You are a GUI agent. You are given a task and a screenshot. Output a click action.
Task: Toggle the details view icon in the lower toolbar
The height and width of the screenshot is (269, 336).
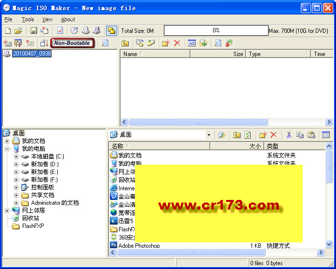coord(326,135)
